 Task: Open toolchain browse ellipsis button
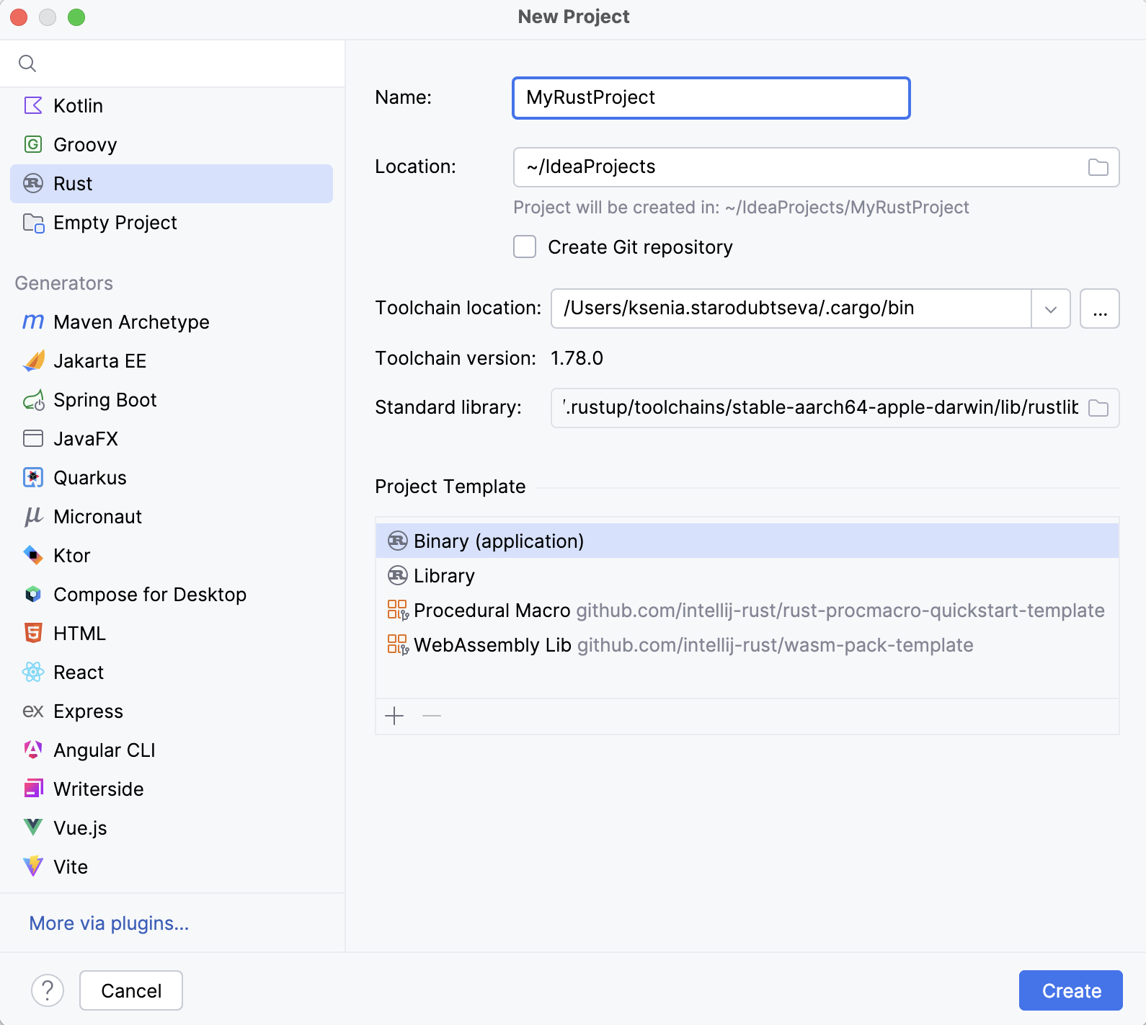point(1099,309)
